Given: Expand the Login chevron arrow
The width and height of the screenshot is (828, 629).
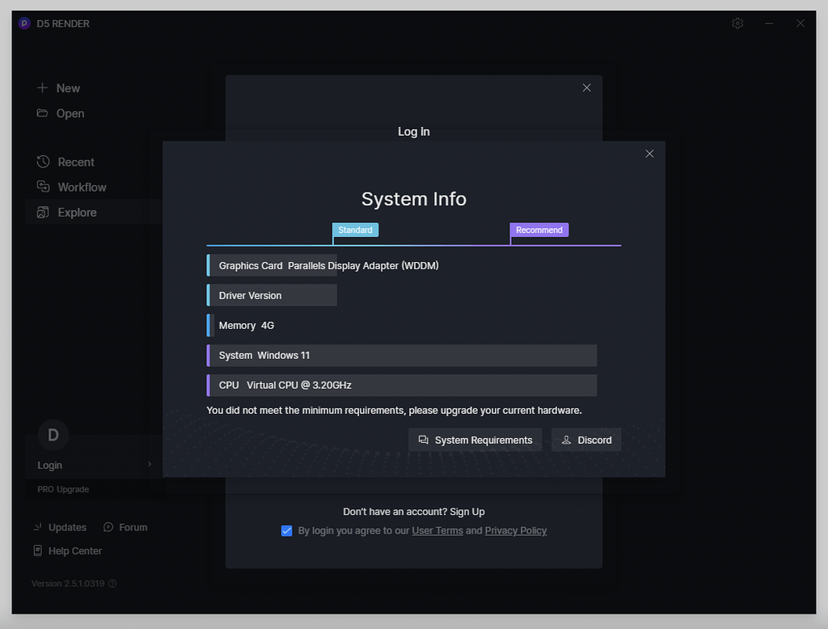Looking at the screenshot, I should 150,465.
